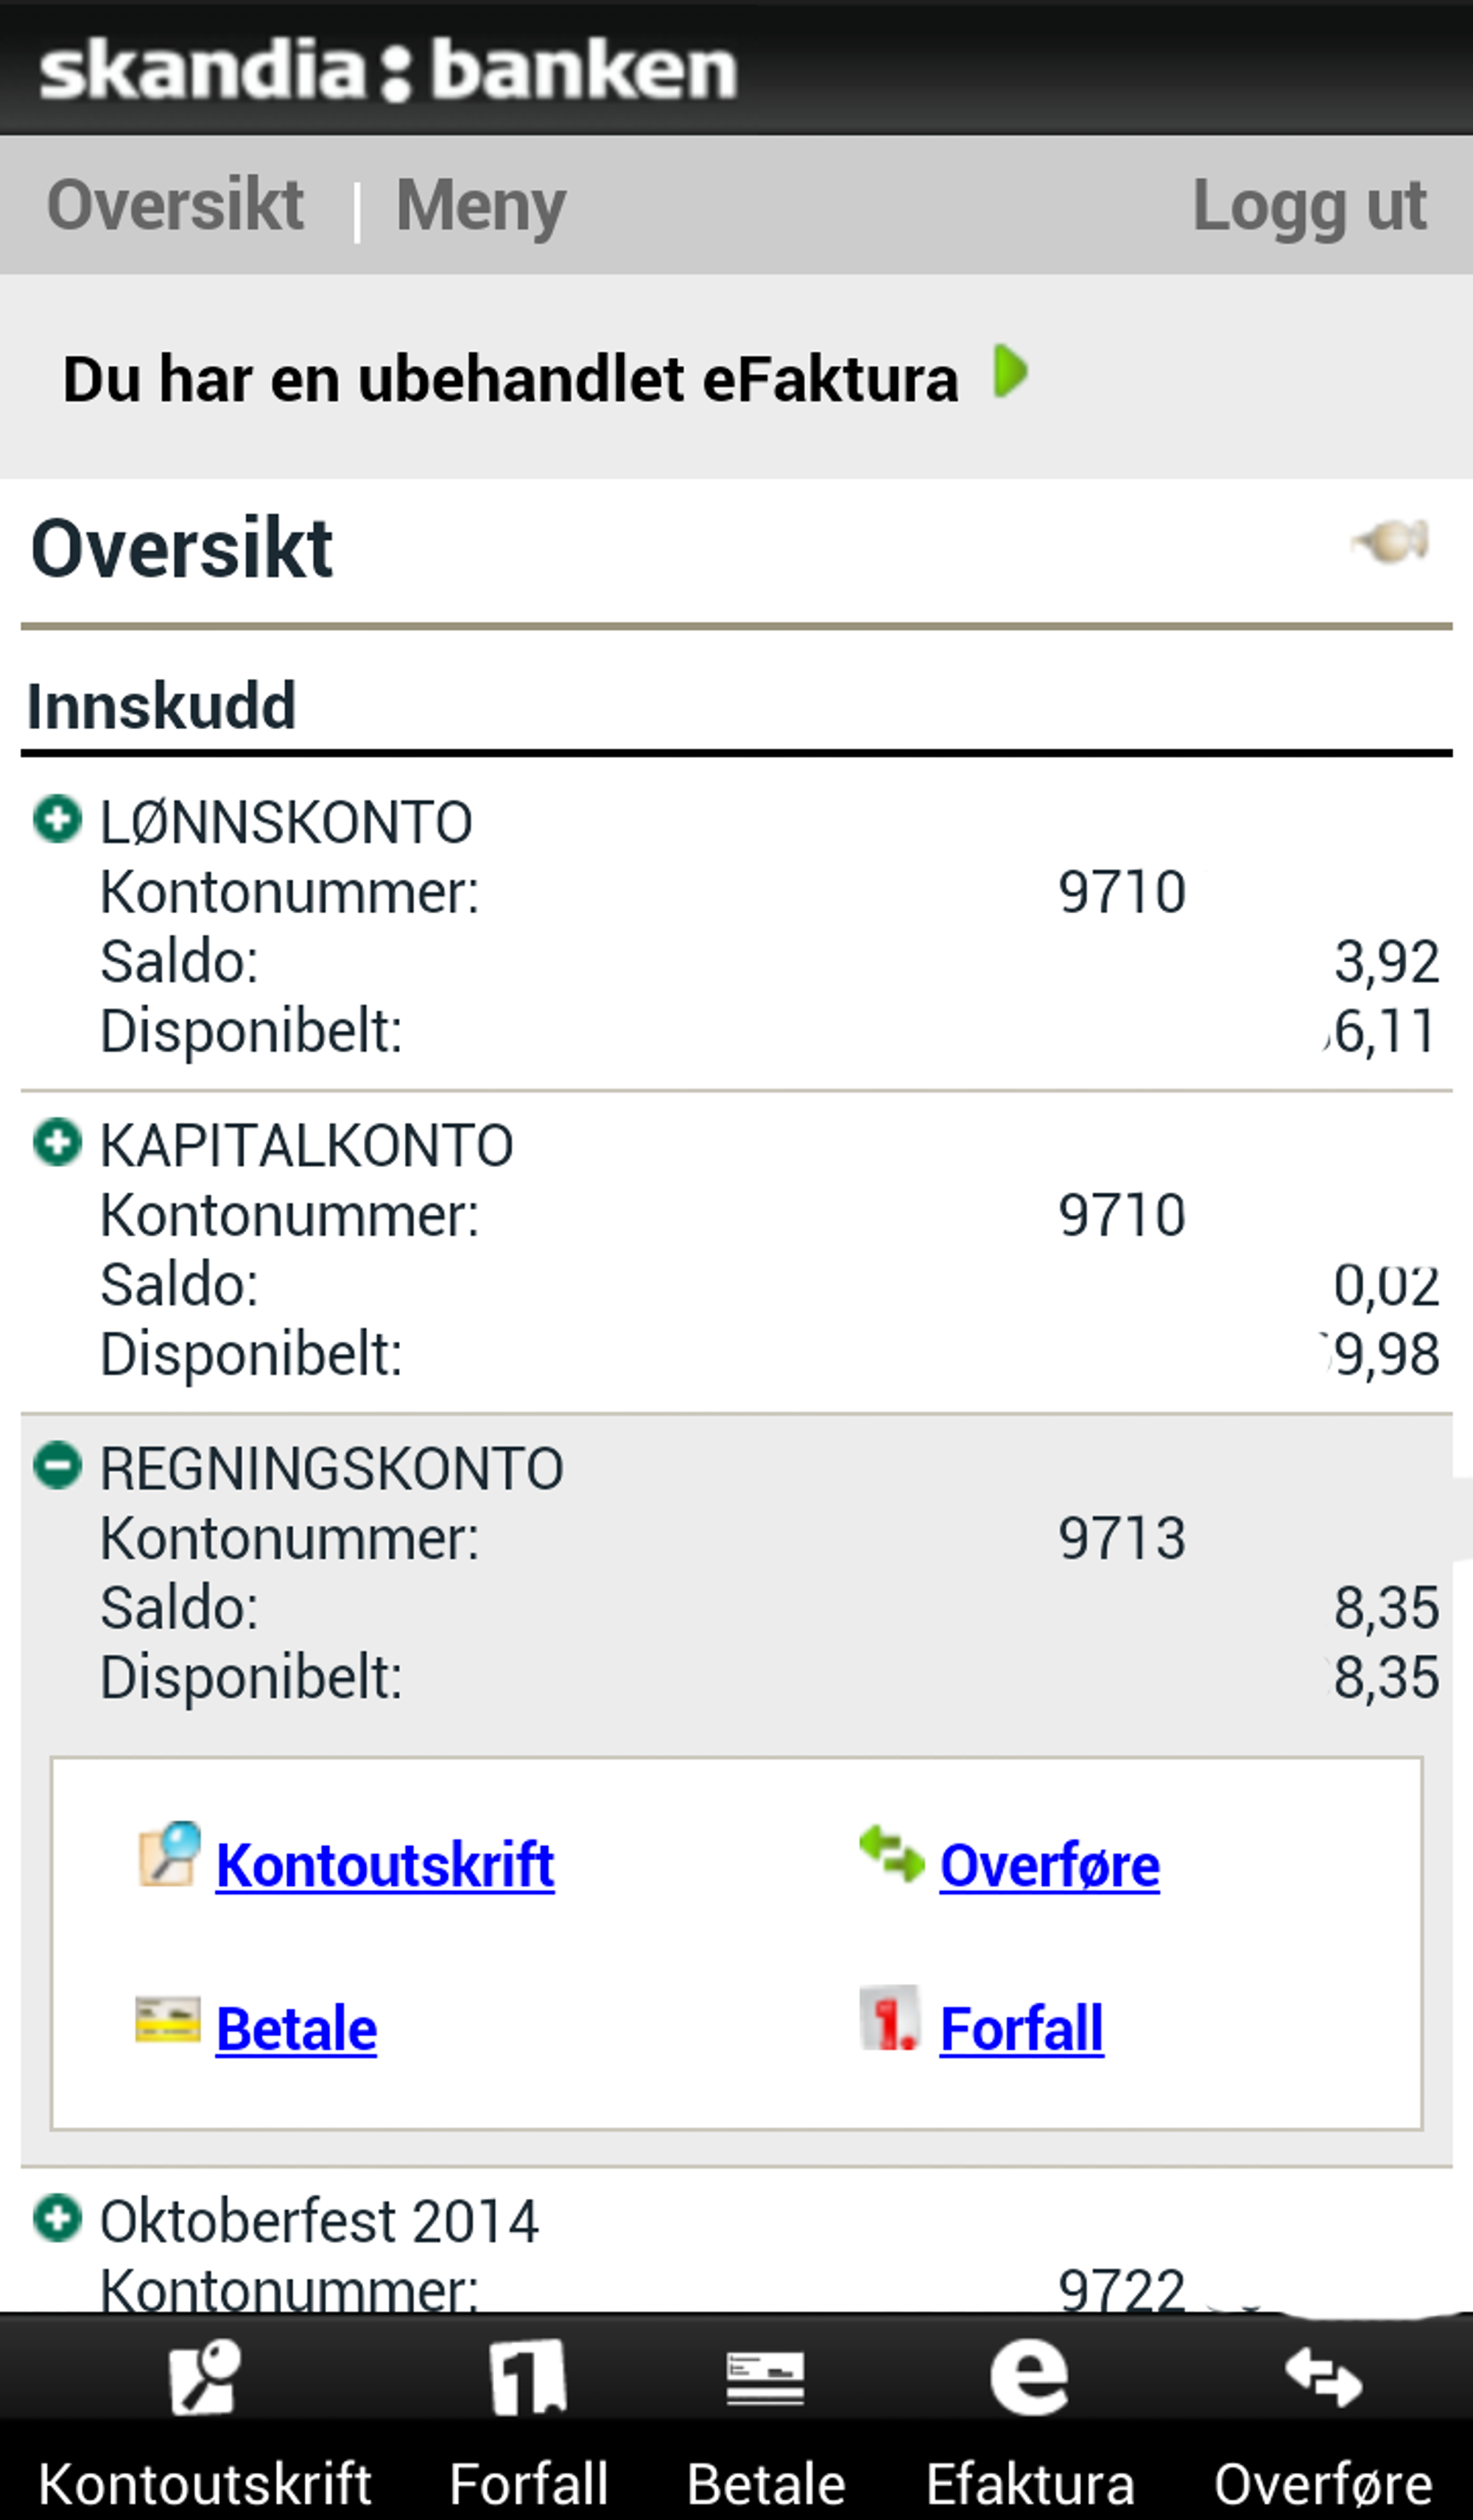This screenshot has width=1473, height=2520.
Task: Expand the KAPITALKONTO account details
Action: coord(57,1143)
